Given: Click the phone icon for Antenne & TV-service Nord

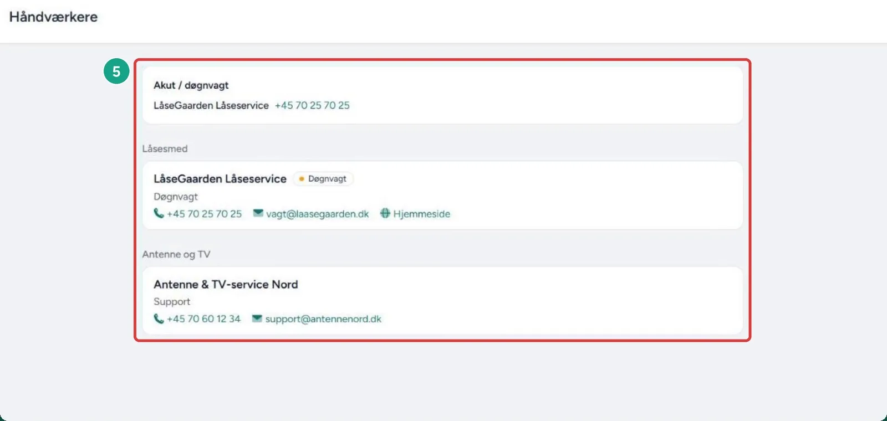Looking at the screenshot, I should [159, 319].
